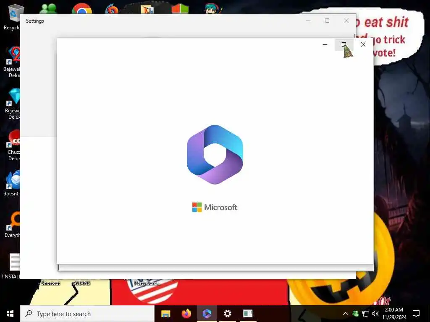Open Firefox from the taskbar
Screen dimensions: 430x322
click(186, 314)
